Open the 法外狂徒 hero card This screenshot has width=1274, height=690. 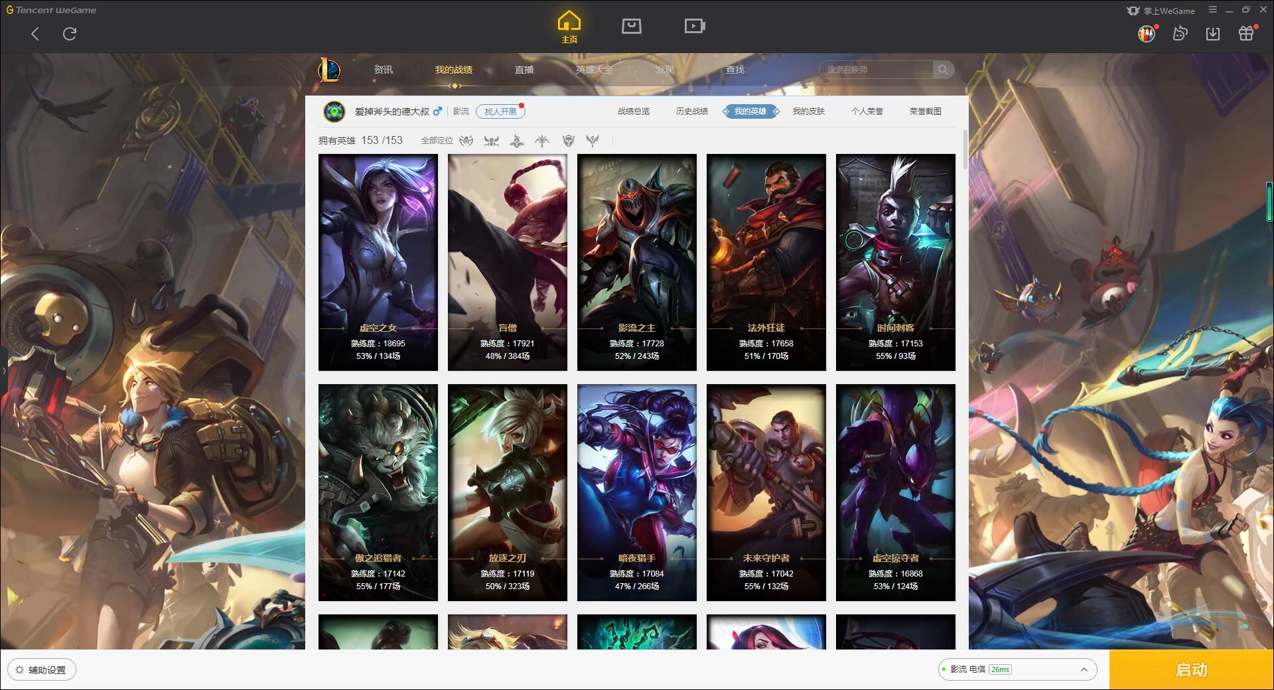tap(766, 262)
